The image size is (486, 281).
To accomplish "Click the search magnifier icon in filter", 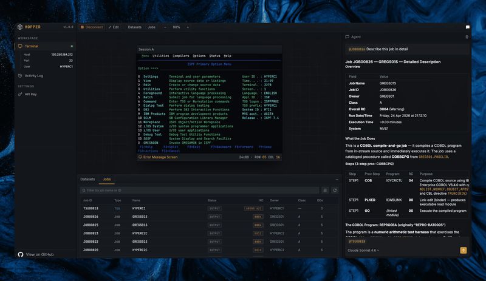I will 84,190.
